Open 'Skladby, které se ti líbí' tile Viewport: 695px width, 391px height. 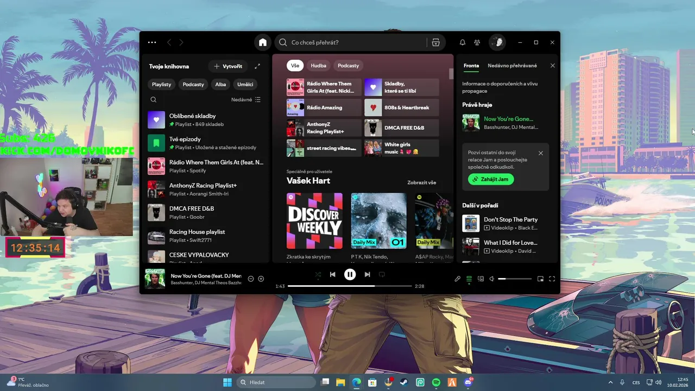[402, 87]
